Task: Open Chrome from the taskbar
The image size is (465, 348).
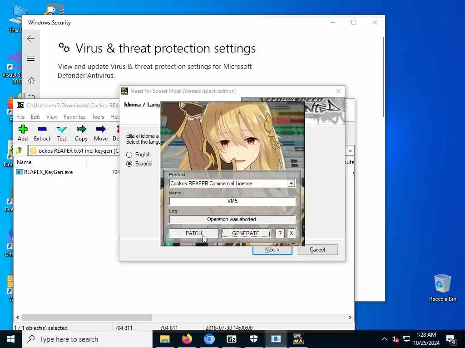Action: pyautogui.click(x=209, y=339)
